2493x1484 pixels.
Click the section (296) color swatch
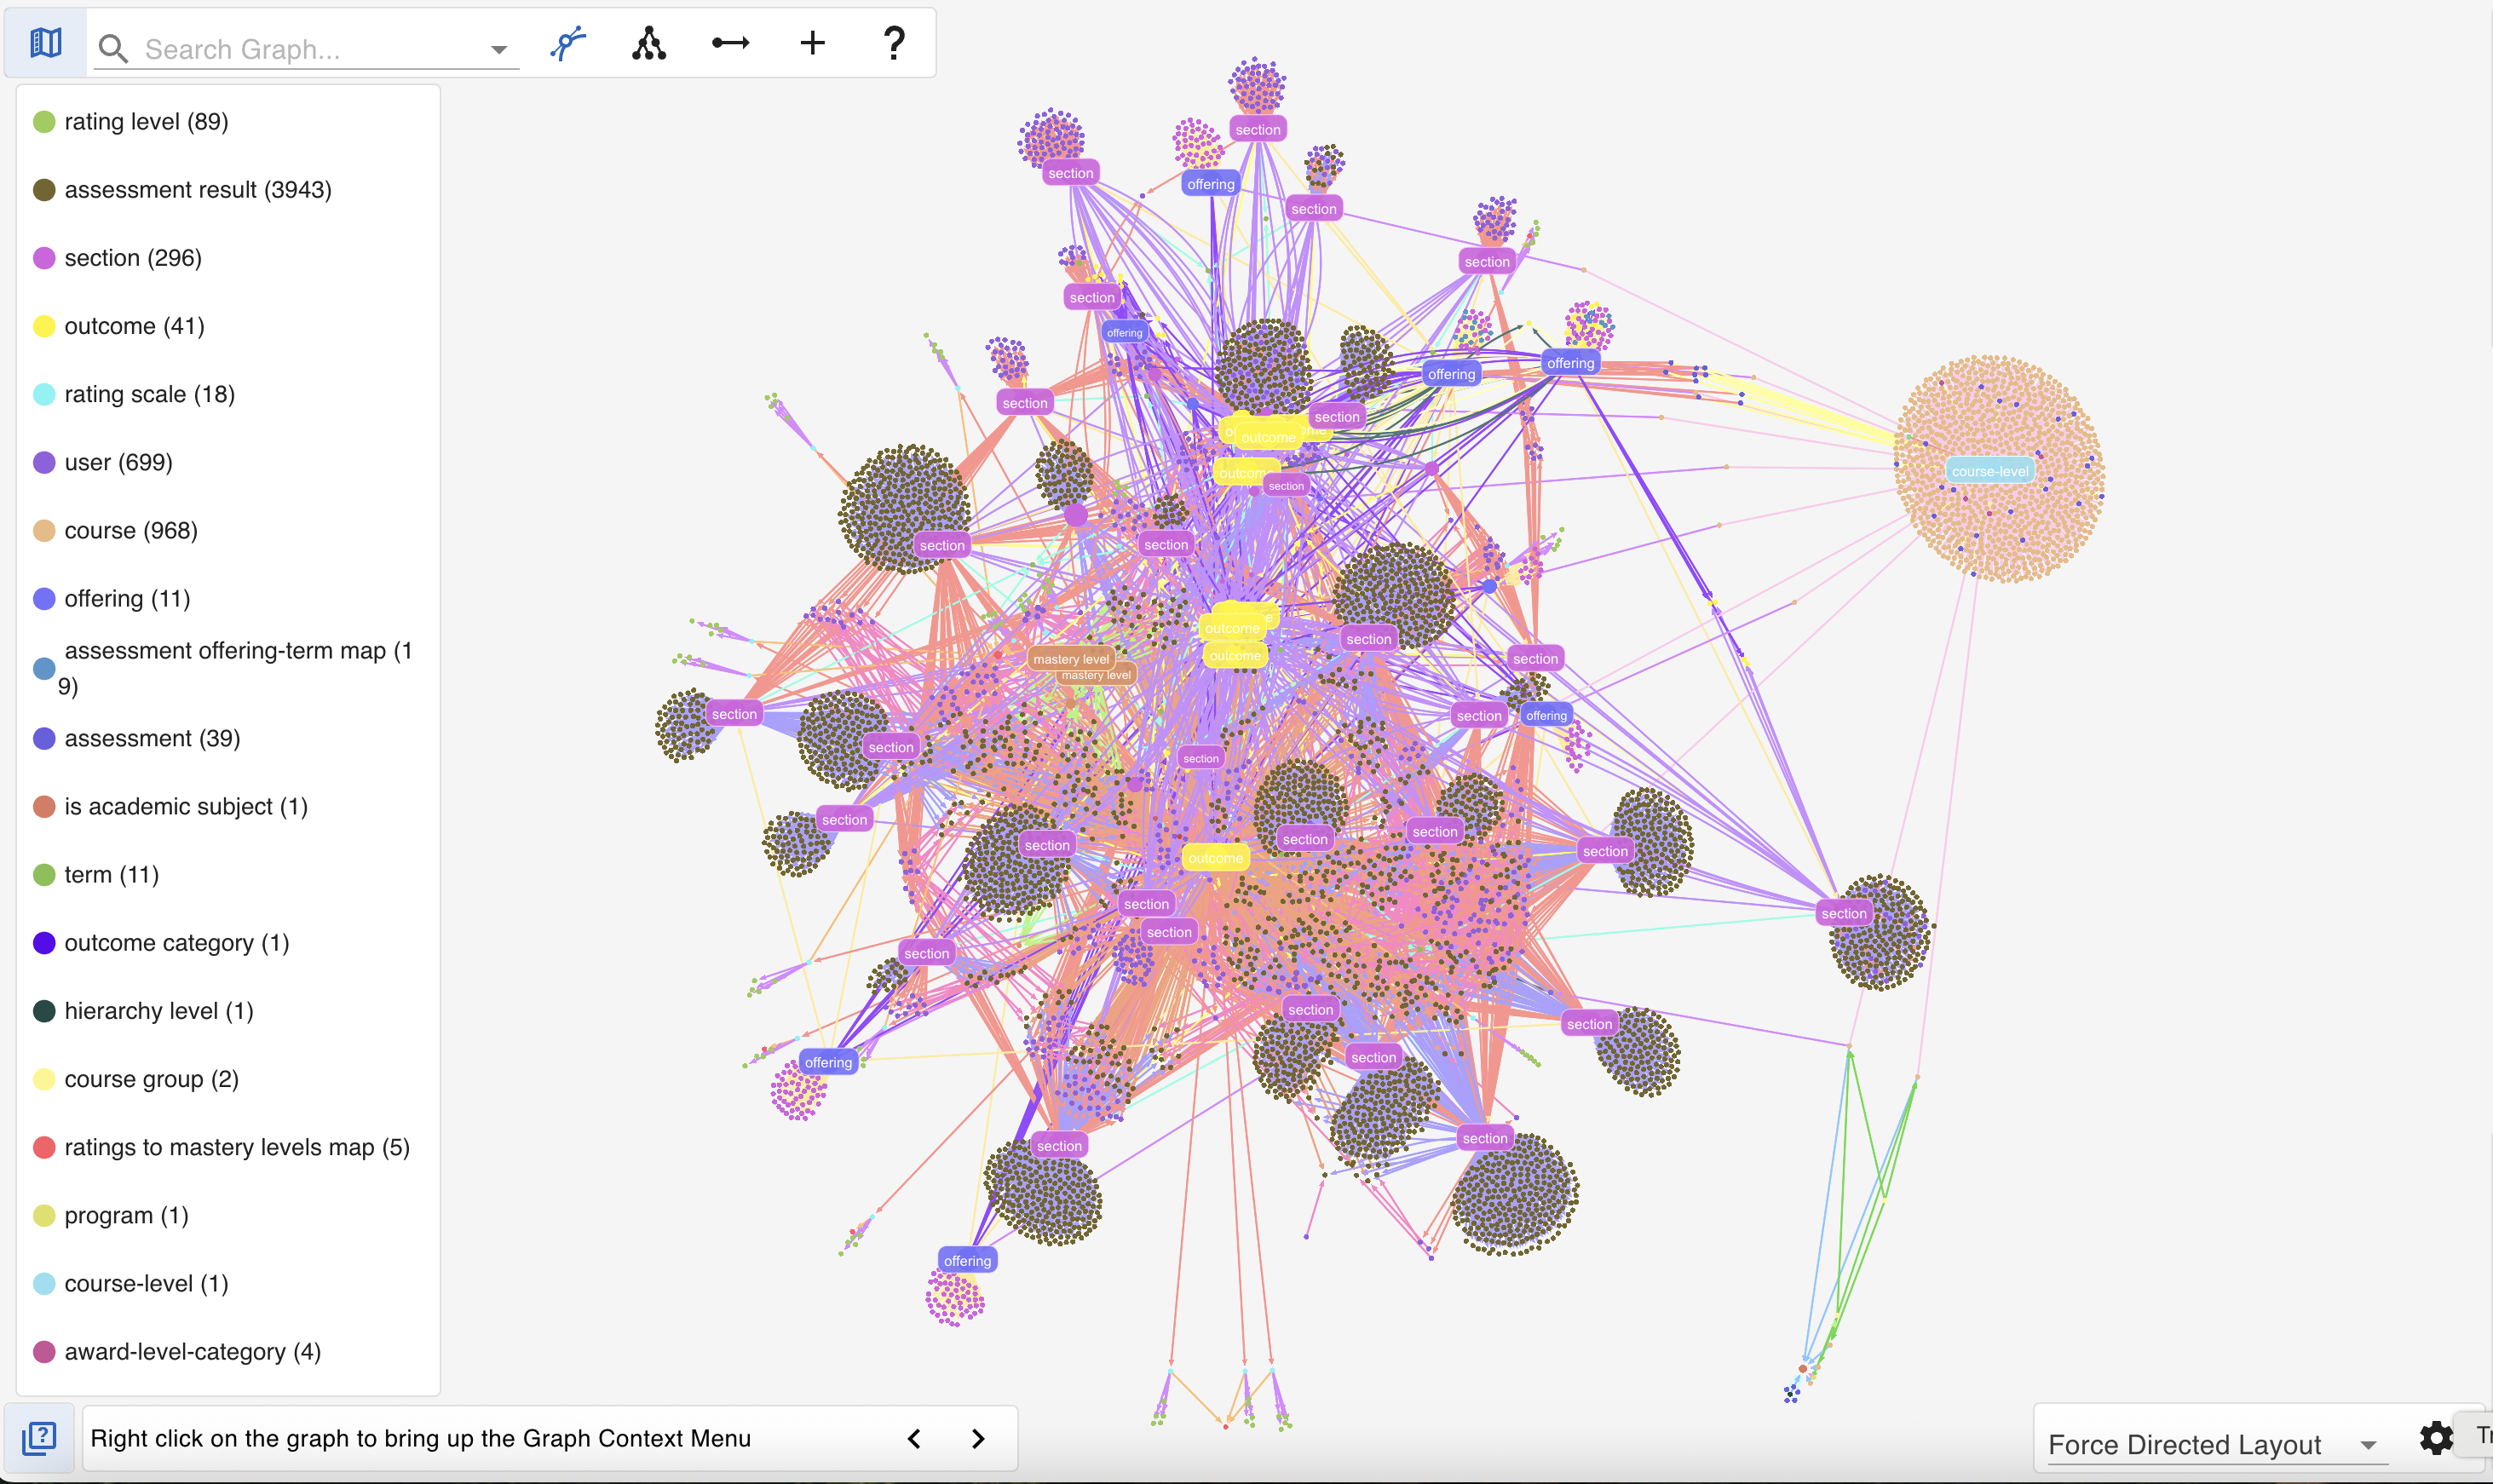tap(44, 258)
